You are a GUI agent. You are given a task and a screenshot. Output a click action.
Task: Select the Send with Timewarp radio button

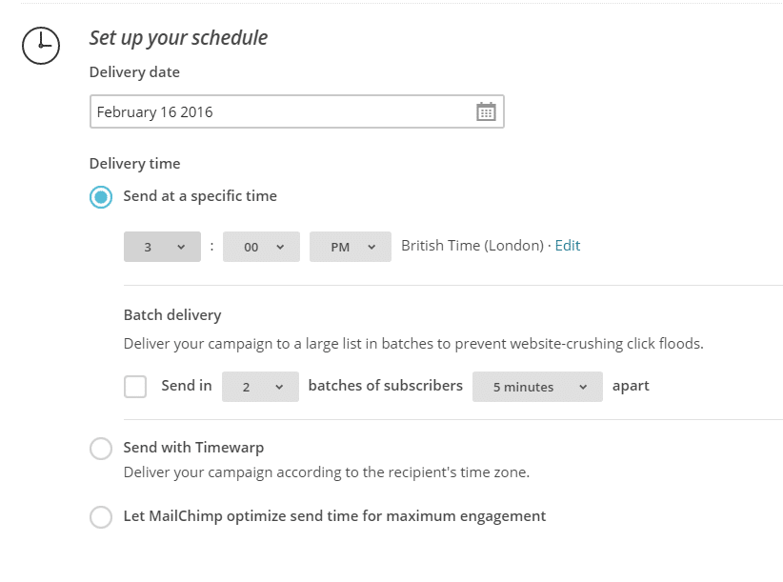pyautogui.click(x=101, y=449)
